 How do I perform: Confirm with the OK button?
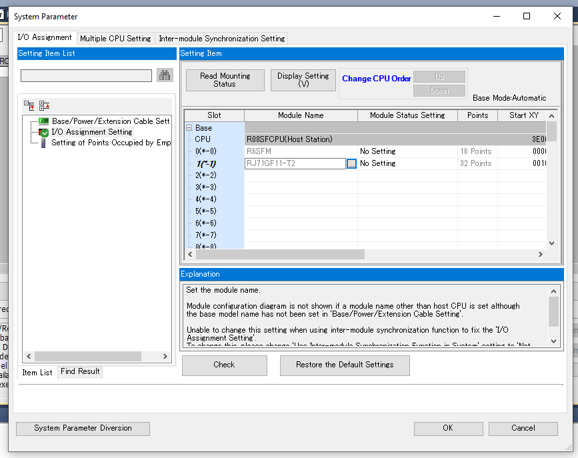pos(448,429)
